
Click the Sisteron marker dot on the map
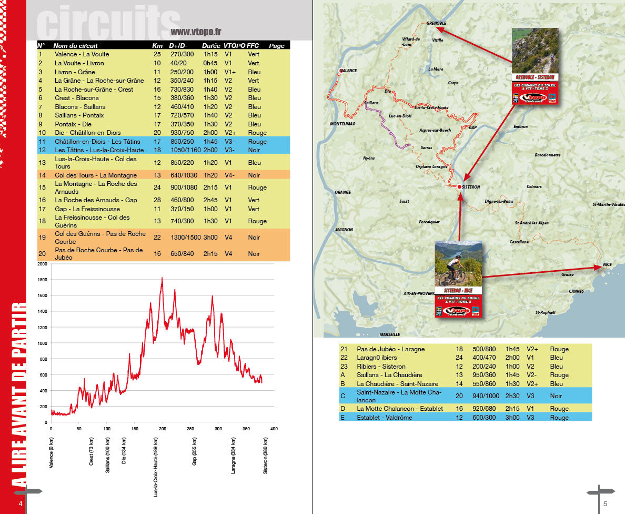click(459, 185)
